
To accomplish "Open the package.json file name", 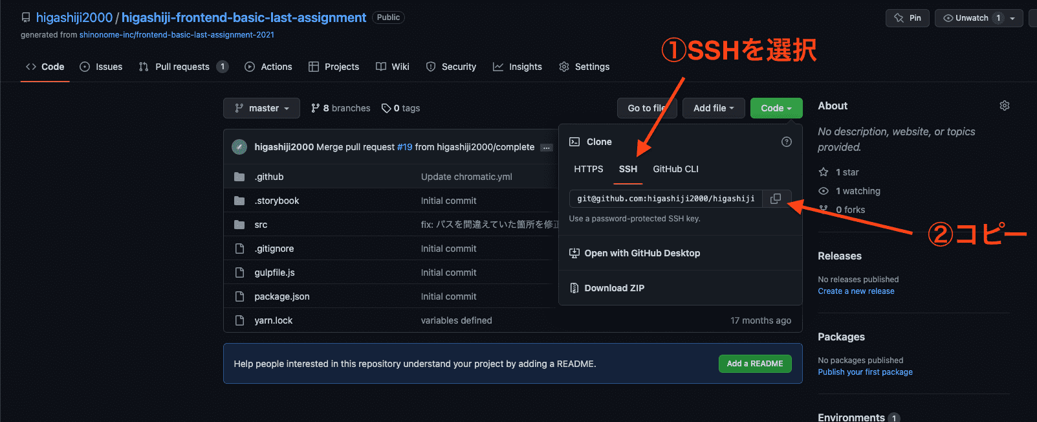I will [282, 296].
